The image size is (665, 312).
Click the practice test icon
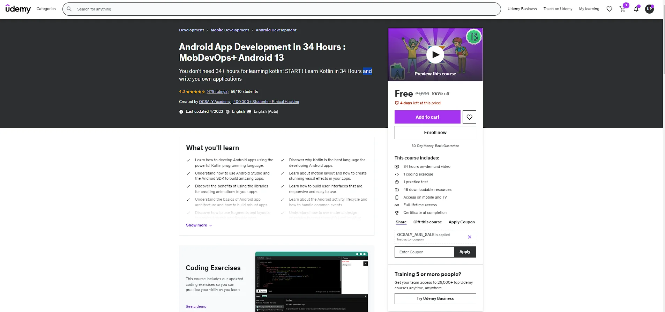tap(397, 182)
